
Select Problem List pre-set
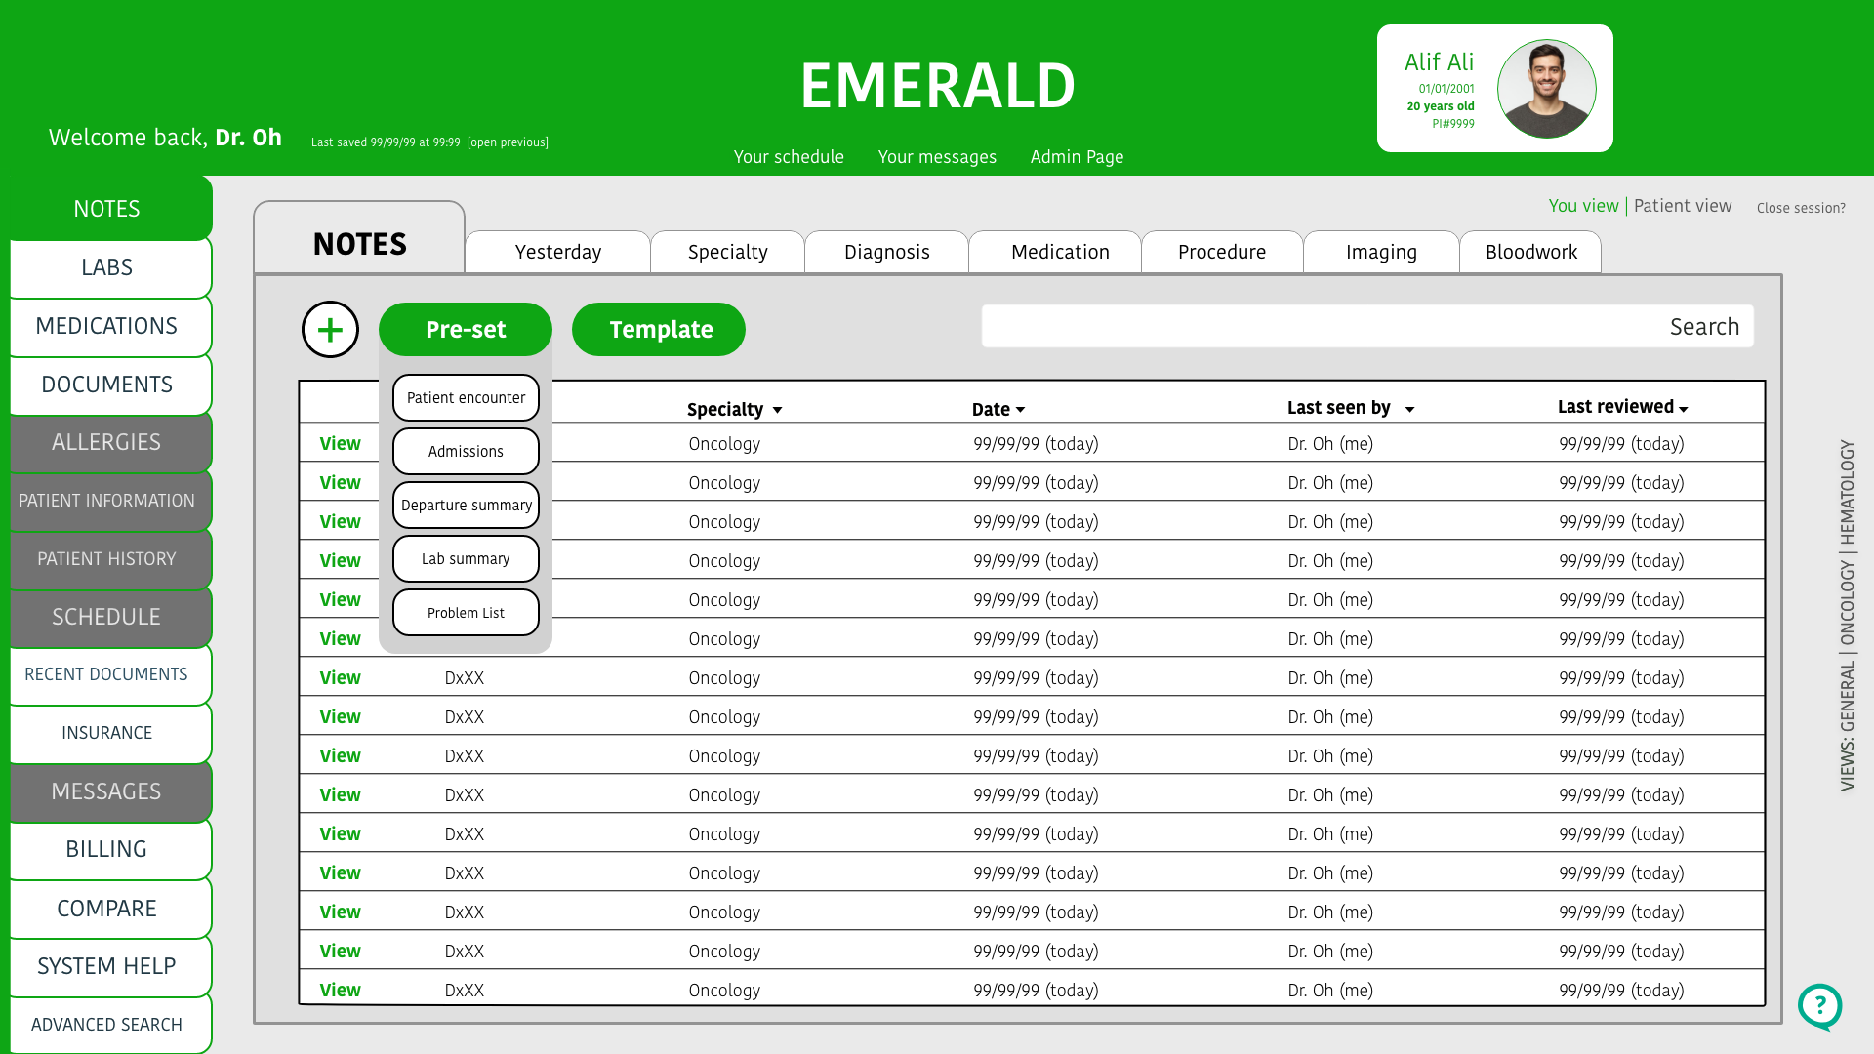coord(466,613)
